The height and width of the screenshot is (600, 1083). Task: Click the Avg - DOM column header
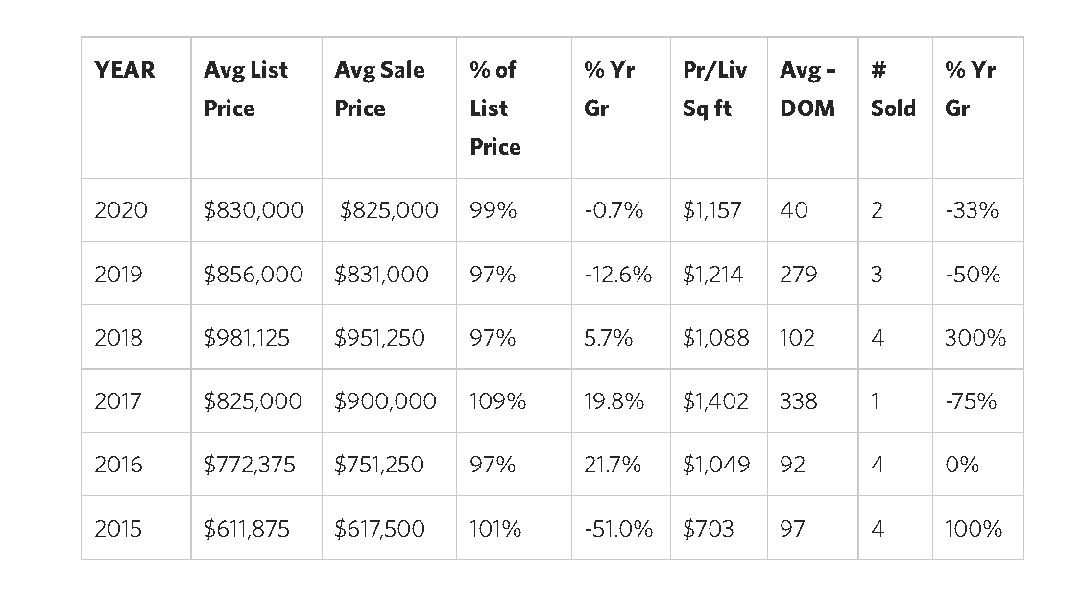tap(807, 88)
